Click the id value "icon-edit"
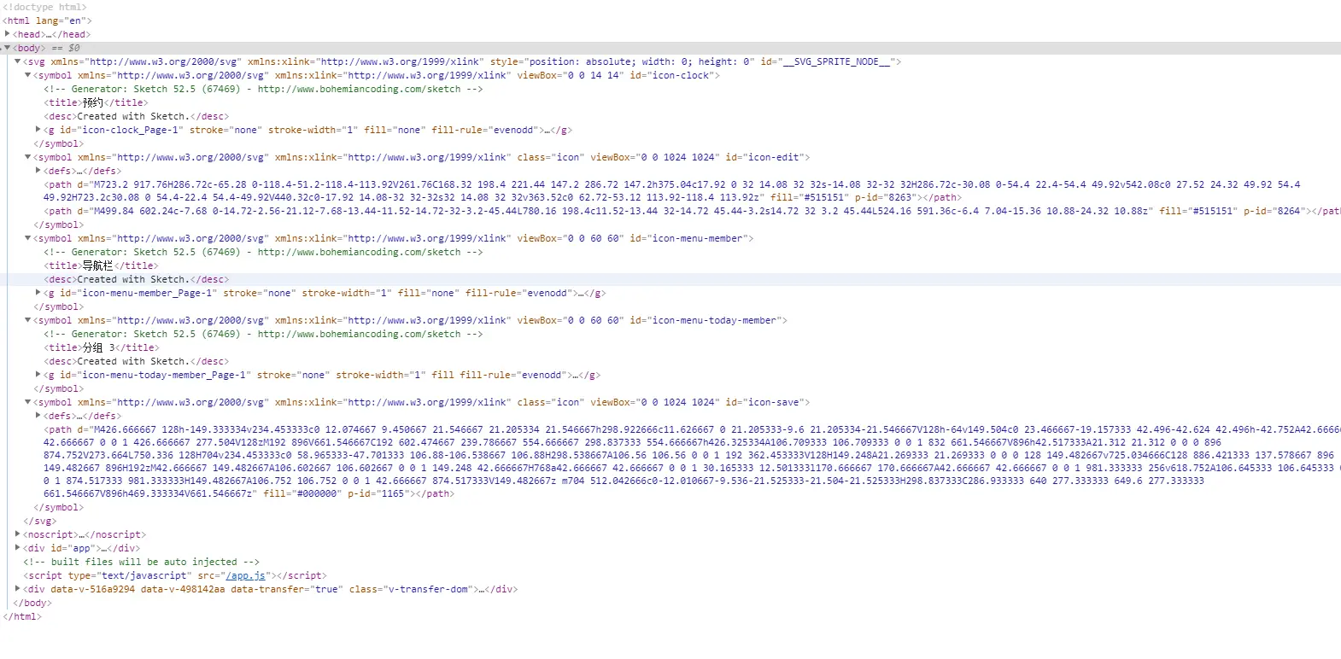Screen dimensions: 1341x659 pos(774,157)
